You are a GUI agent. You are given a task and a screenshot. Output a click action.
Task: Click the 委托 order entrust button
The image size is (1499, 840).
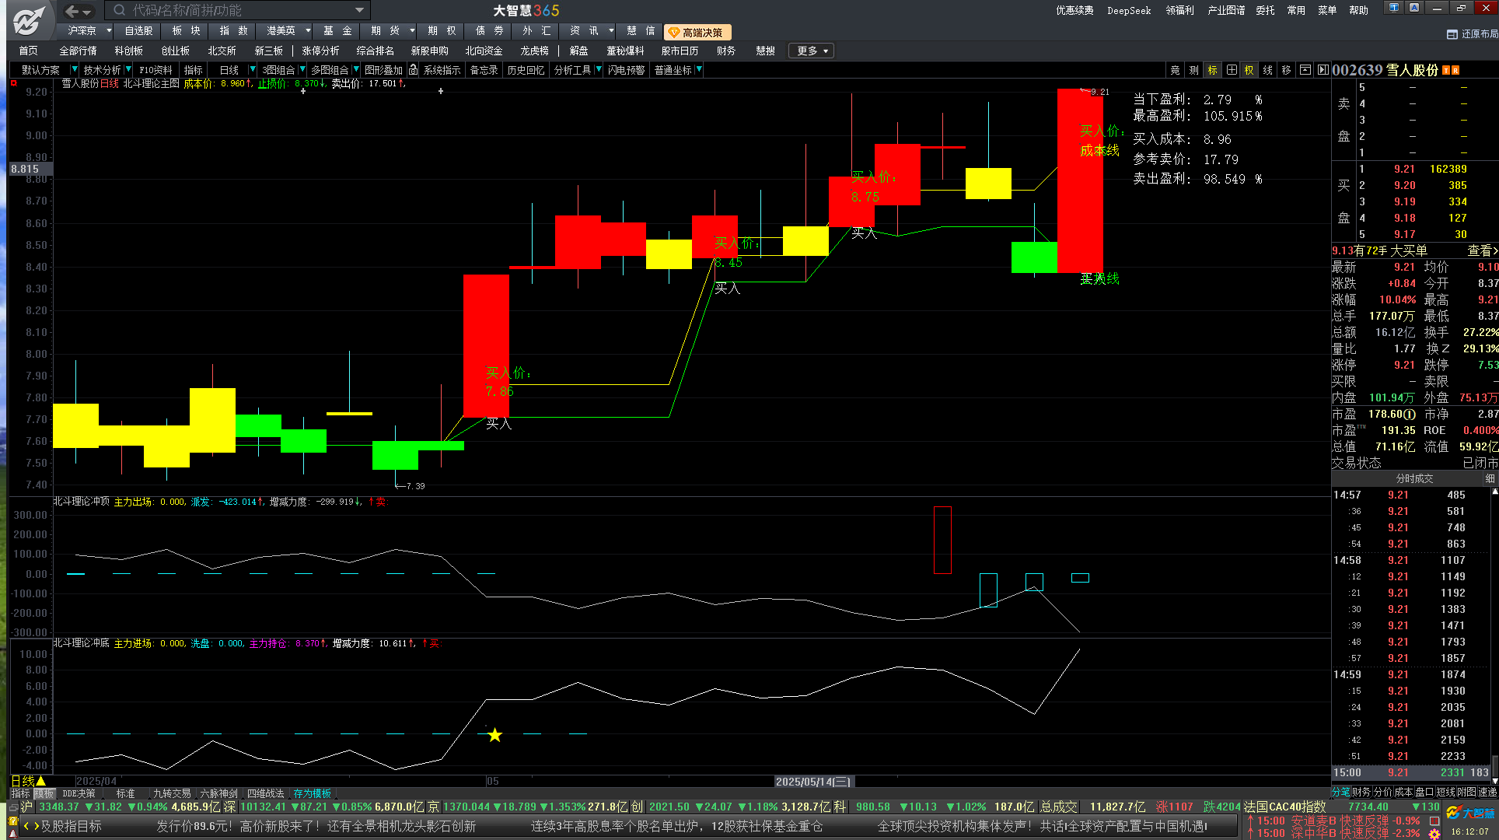coord(1265,11)
